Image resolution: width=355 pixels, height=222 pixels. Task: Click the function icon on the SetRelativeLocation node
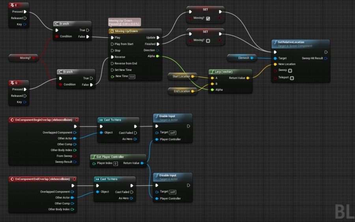pyautogui.click(x=275, y=42)
